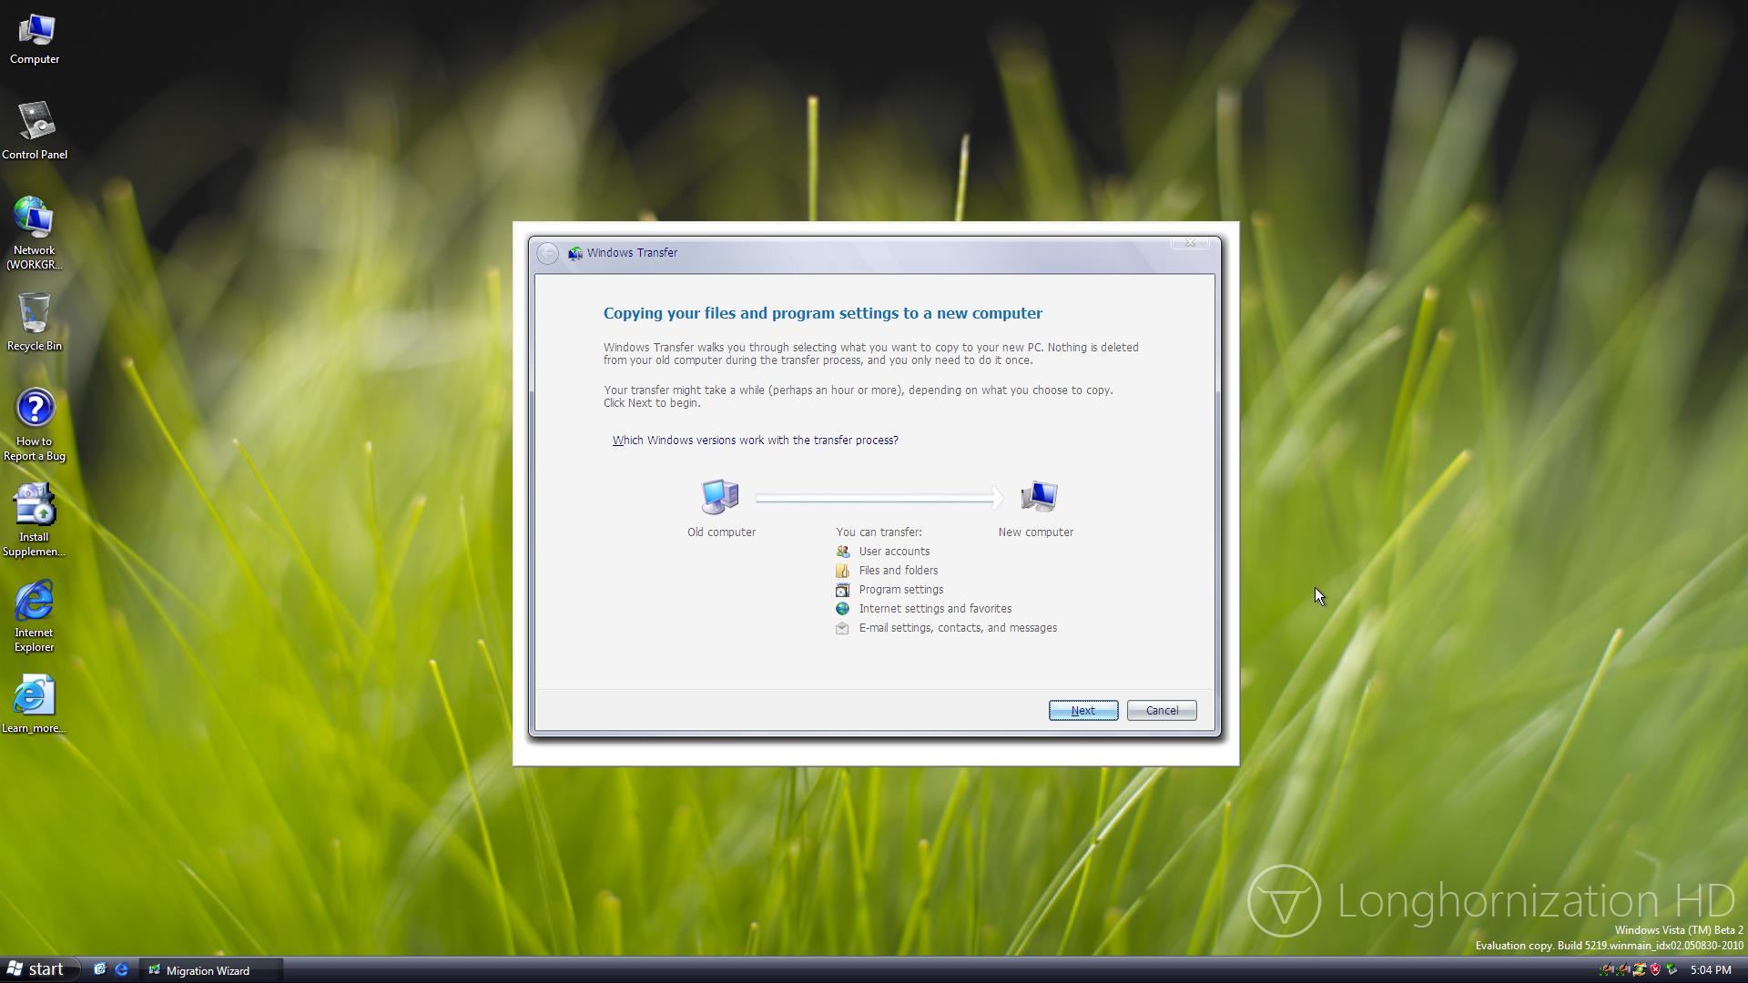Launch Internet Explorer from desktop
1748x983 pixels.
coord(34,602)
